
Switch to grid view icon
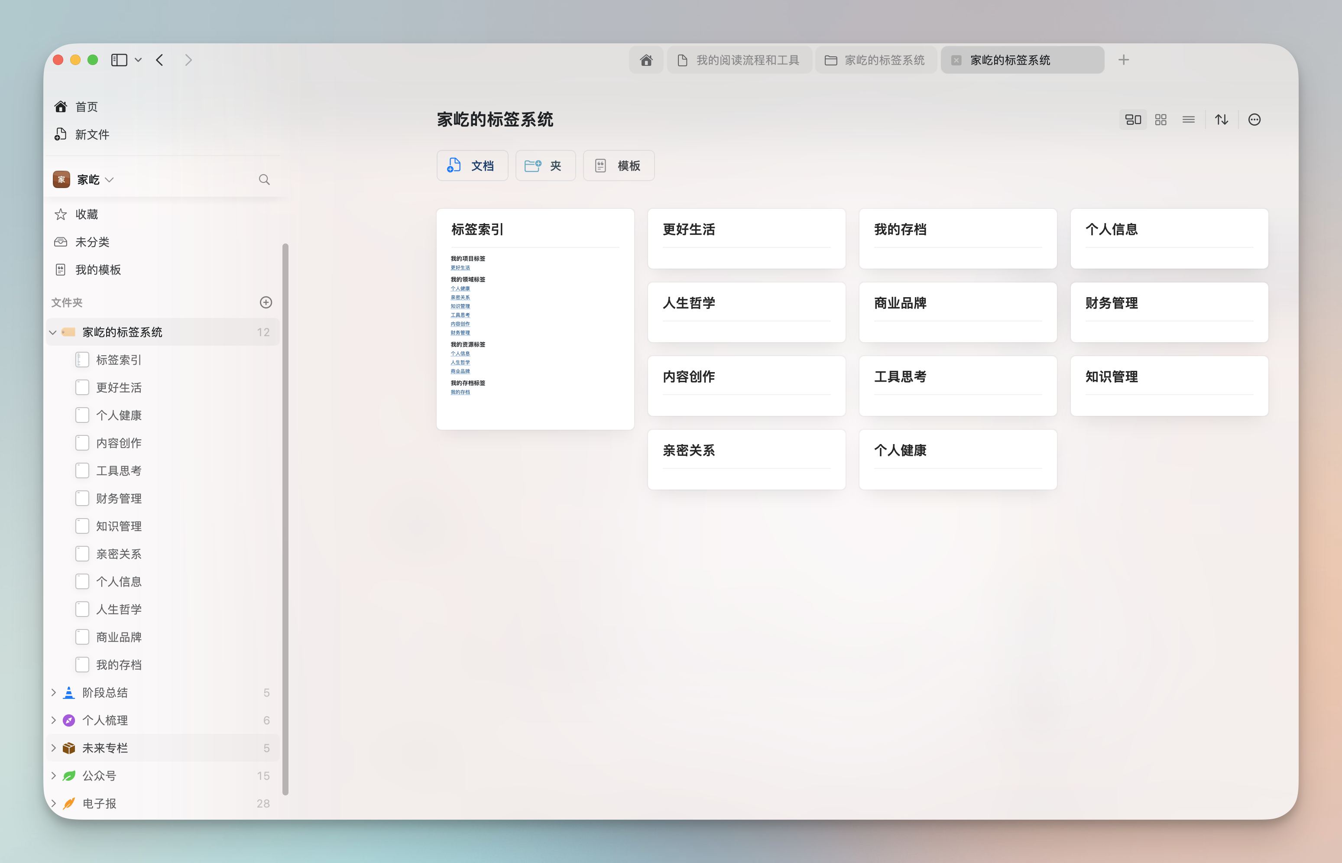pyautogui.click(x=1160, y=120)
